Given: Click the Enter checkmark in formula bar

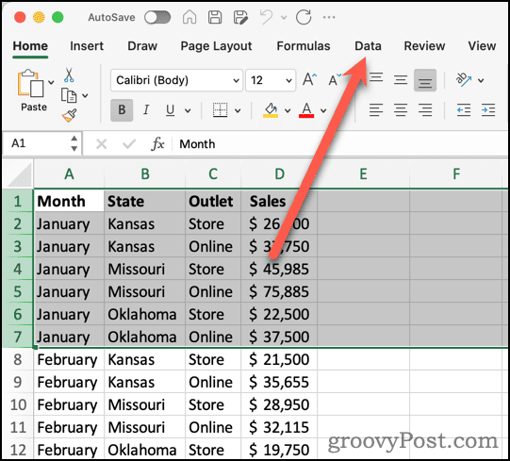Looking at the screenshot, I should [x=129, y=144].
